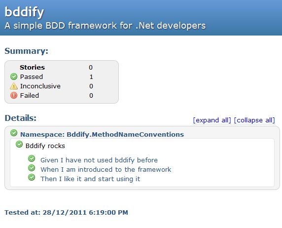Click the Summary: heading
Screen dimensions: 282x228
(27, 51)
